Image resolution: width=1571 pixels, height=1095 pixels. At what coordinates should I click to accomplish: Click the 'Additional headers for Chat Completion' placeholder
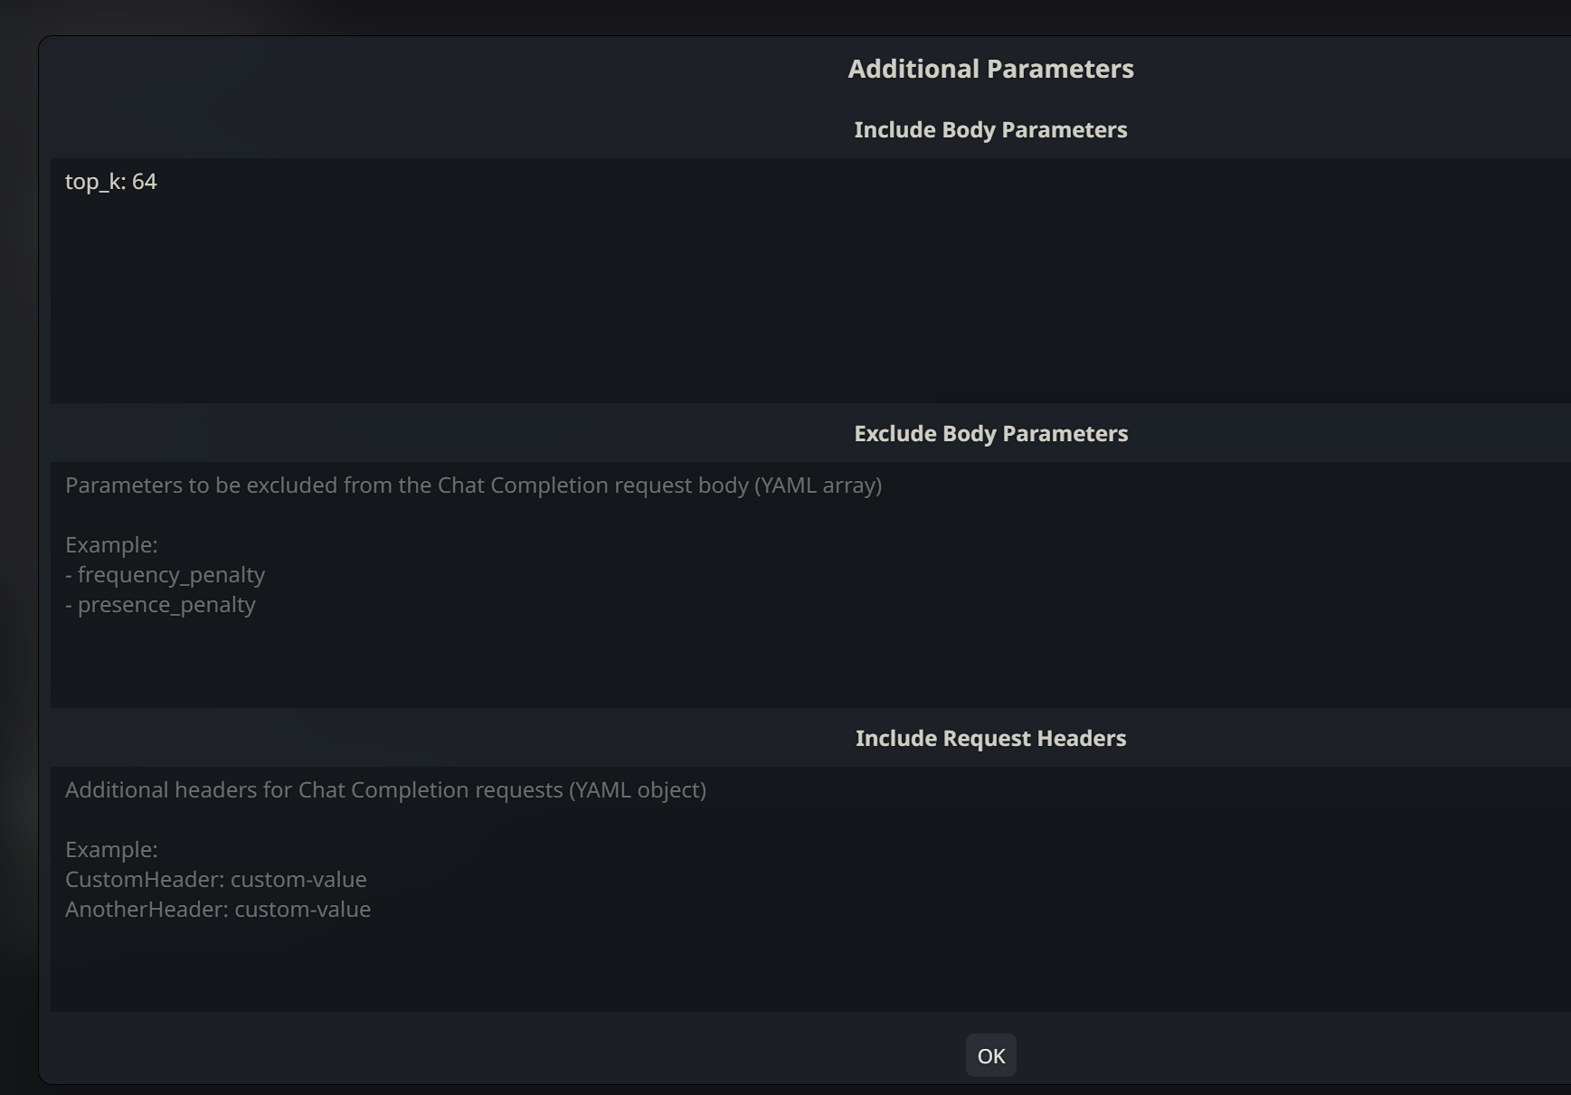(386, 790)
